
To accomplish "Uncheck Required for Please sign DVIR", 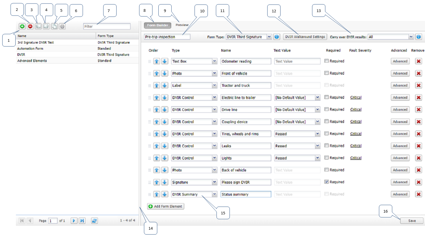I will click(x=326, y=182).
